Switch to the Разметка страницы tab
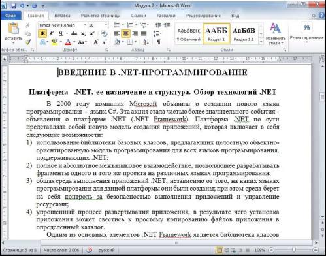The image size is (326, 256). pyautogui.click(x=101, y=16)
